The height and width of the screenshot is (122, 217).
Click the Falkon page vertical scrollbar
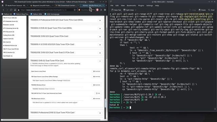click(106, 43)
